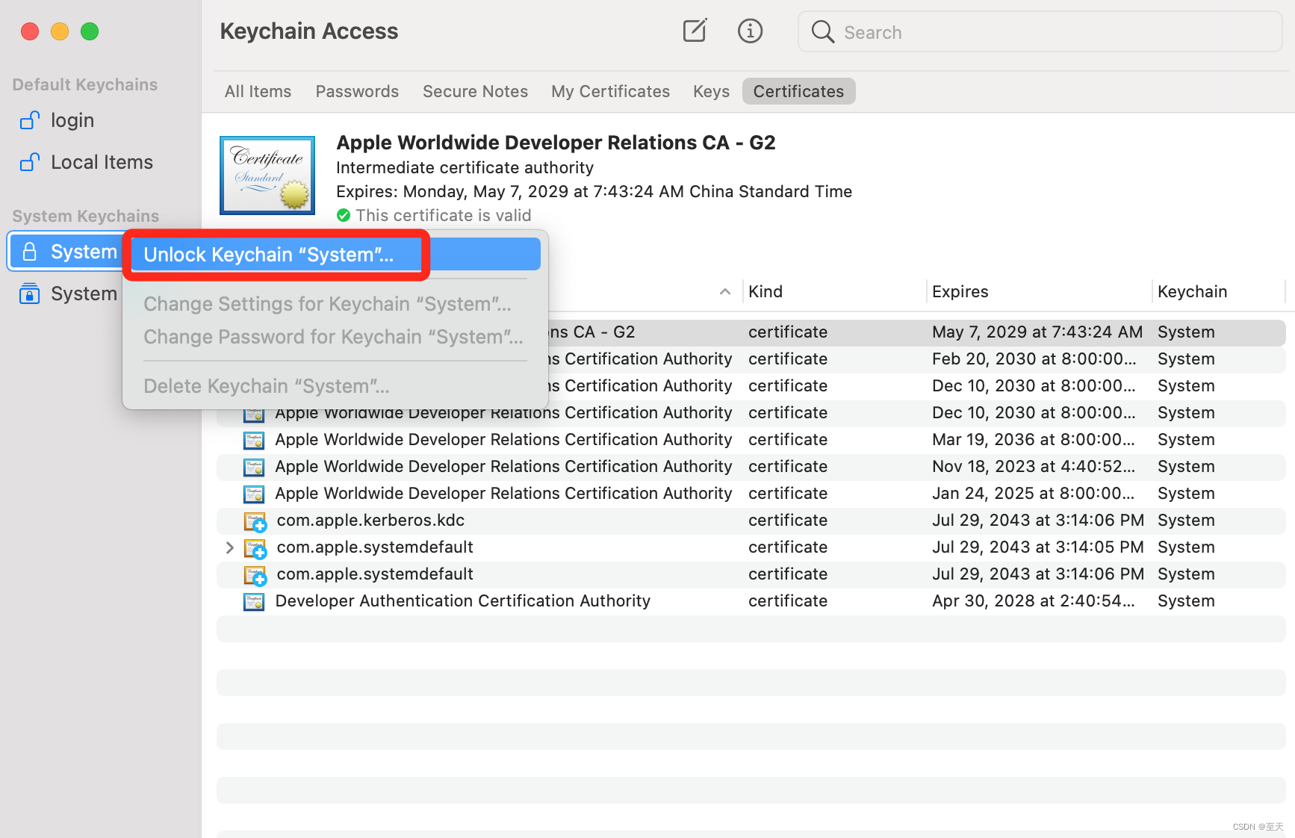Switch to the Secure Notes tab
1295x838 pixels.
(x=475, y=91)
